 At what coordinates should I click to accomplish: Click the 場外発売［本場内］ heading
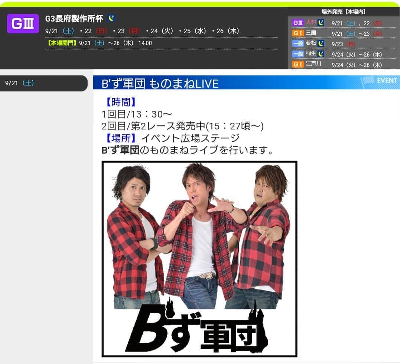344,12
